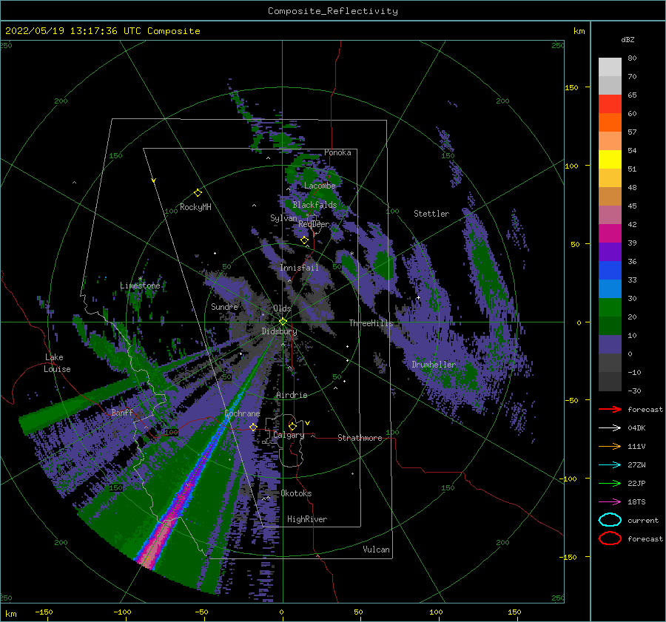666x622 pixels.
Task: Click the RockyMH label
Action: [195, 207]
